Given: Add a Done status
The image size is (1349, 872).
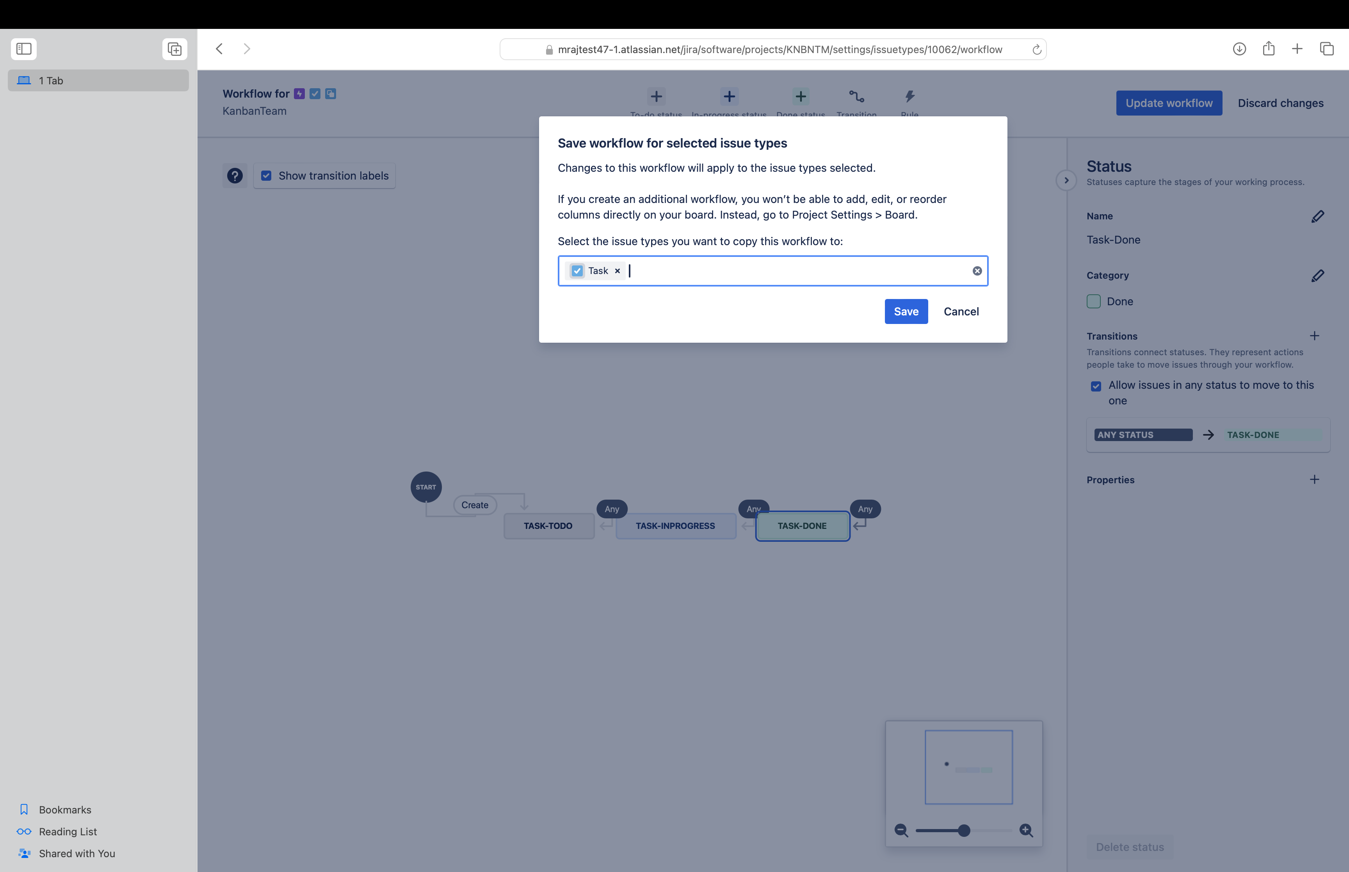Looking at the screenshot, I should pyautogui.click(x=800, y=96).
